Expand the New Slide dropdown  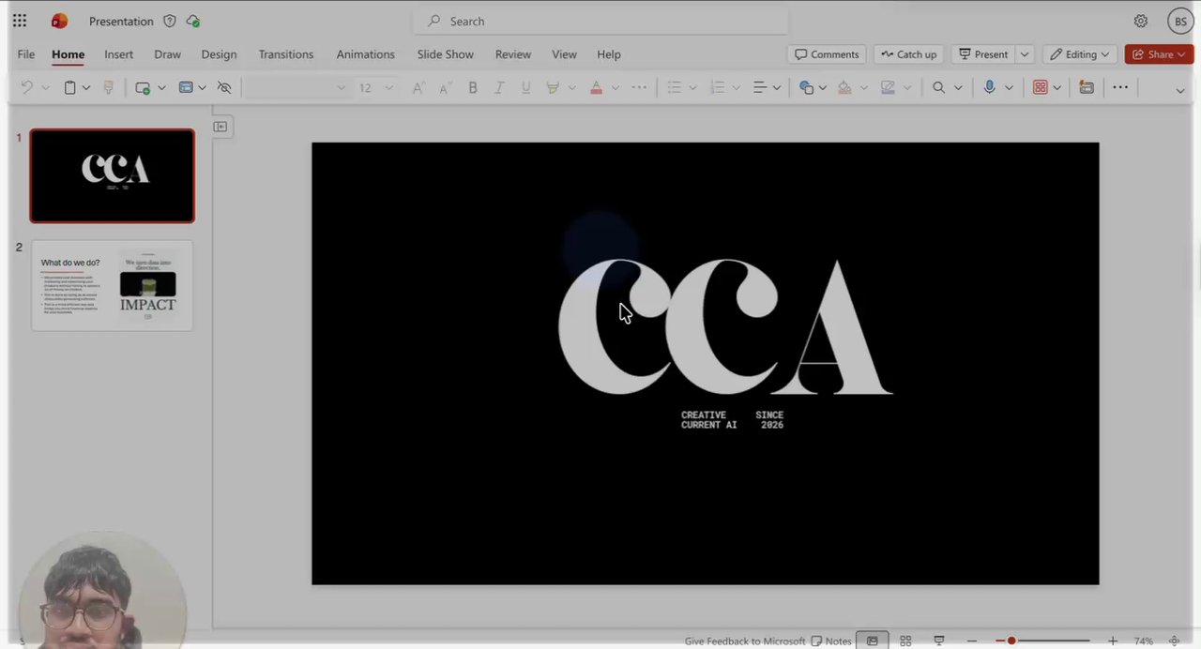[x=161, y=87]
